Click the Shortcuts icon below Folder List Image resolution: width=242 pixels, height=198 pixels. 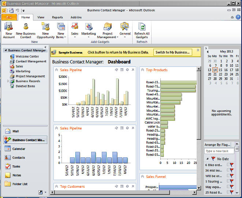click(40, 192)
